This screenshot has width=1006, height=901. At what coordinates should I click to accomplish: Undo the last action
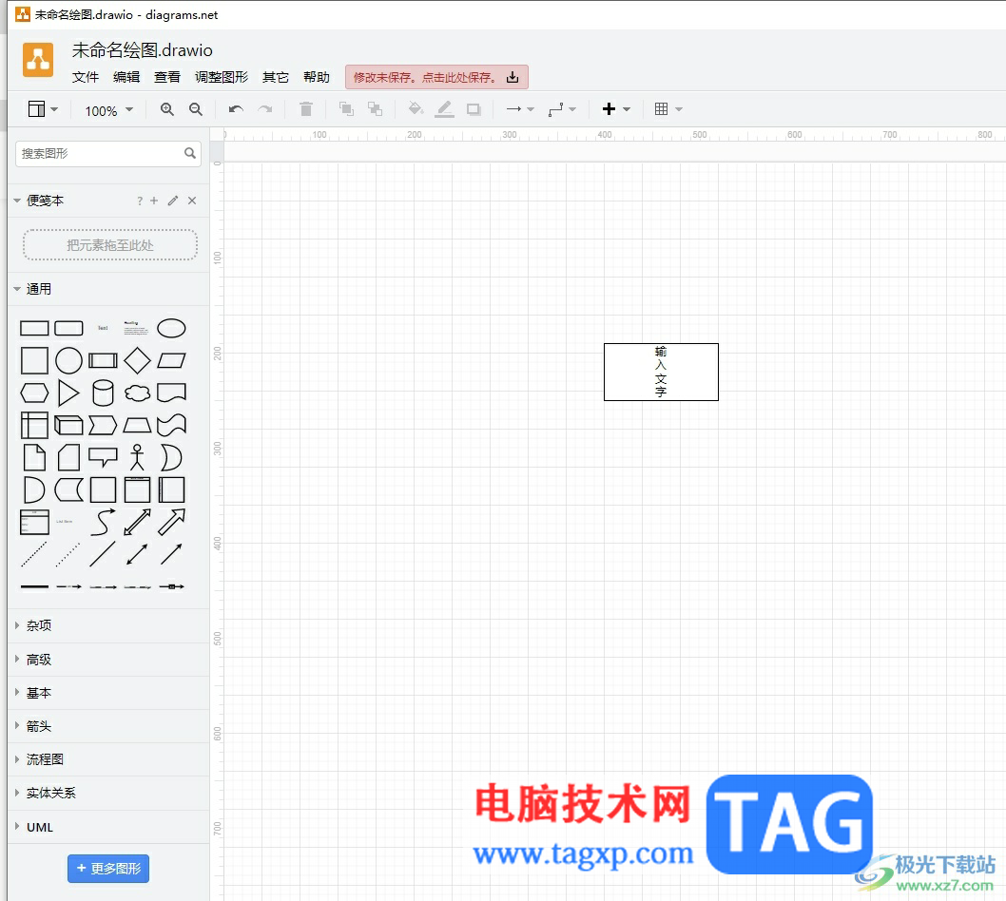(x=236, y=109)
